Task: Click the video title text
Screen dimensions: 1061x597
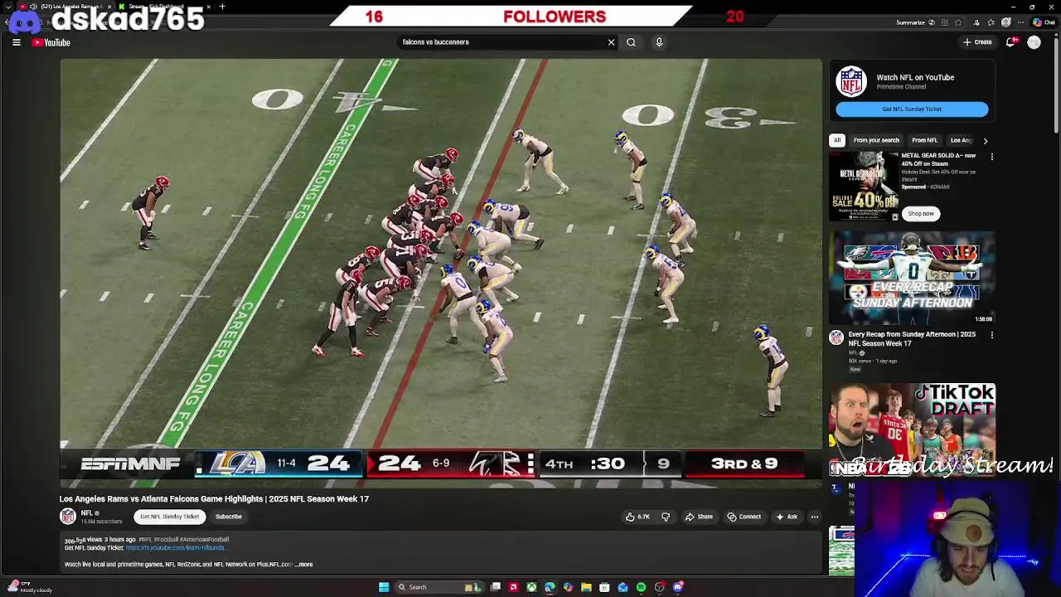Action: tap(214, 499)
